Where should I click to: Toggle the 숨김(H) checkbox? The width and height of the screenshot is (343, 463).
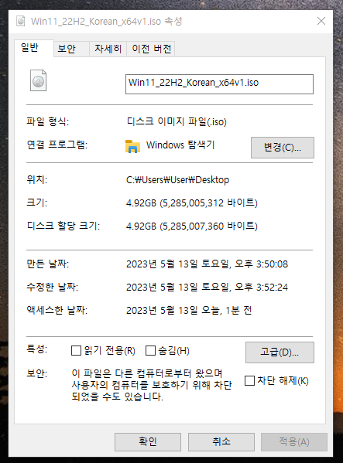click(150, 350)
